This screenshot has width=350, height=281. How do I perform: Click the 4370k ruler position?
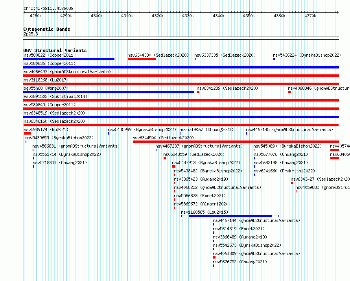pos(310,16)
